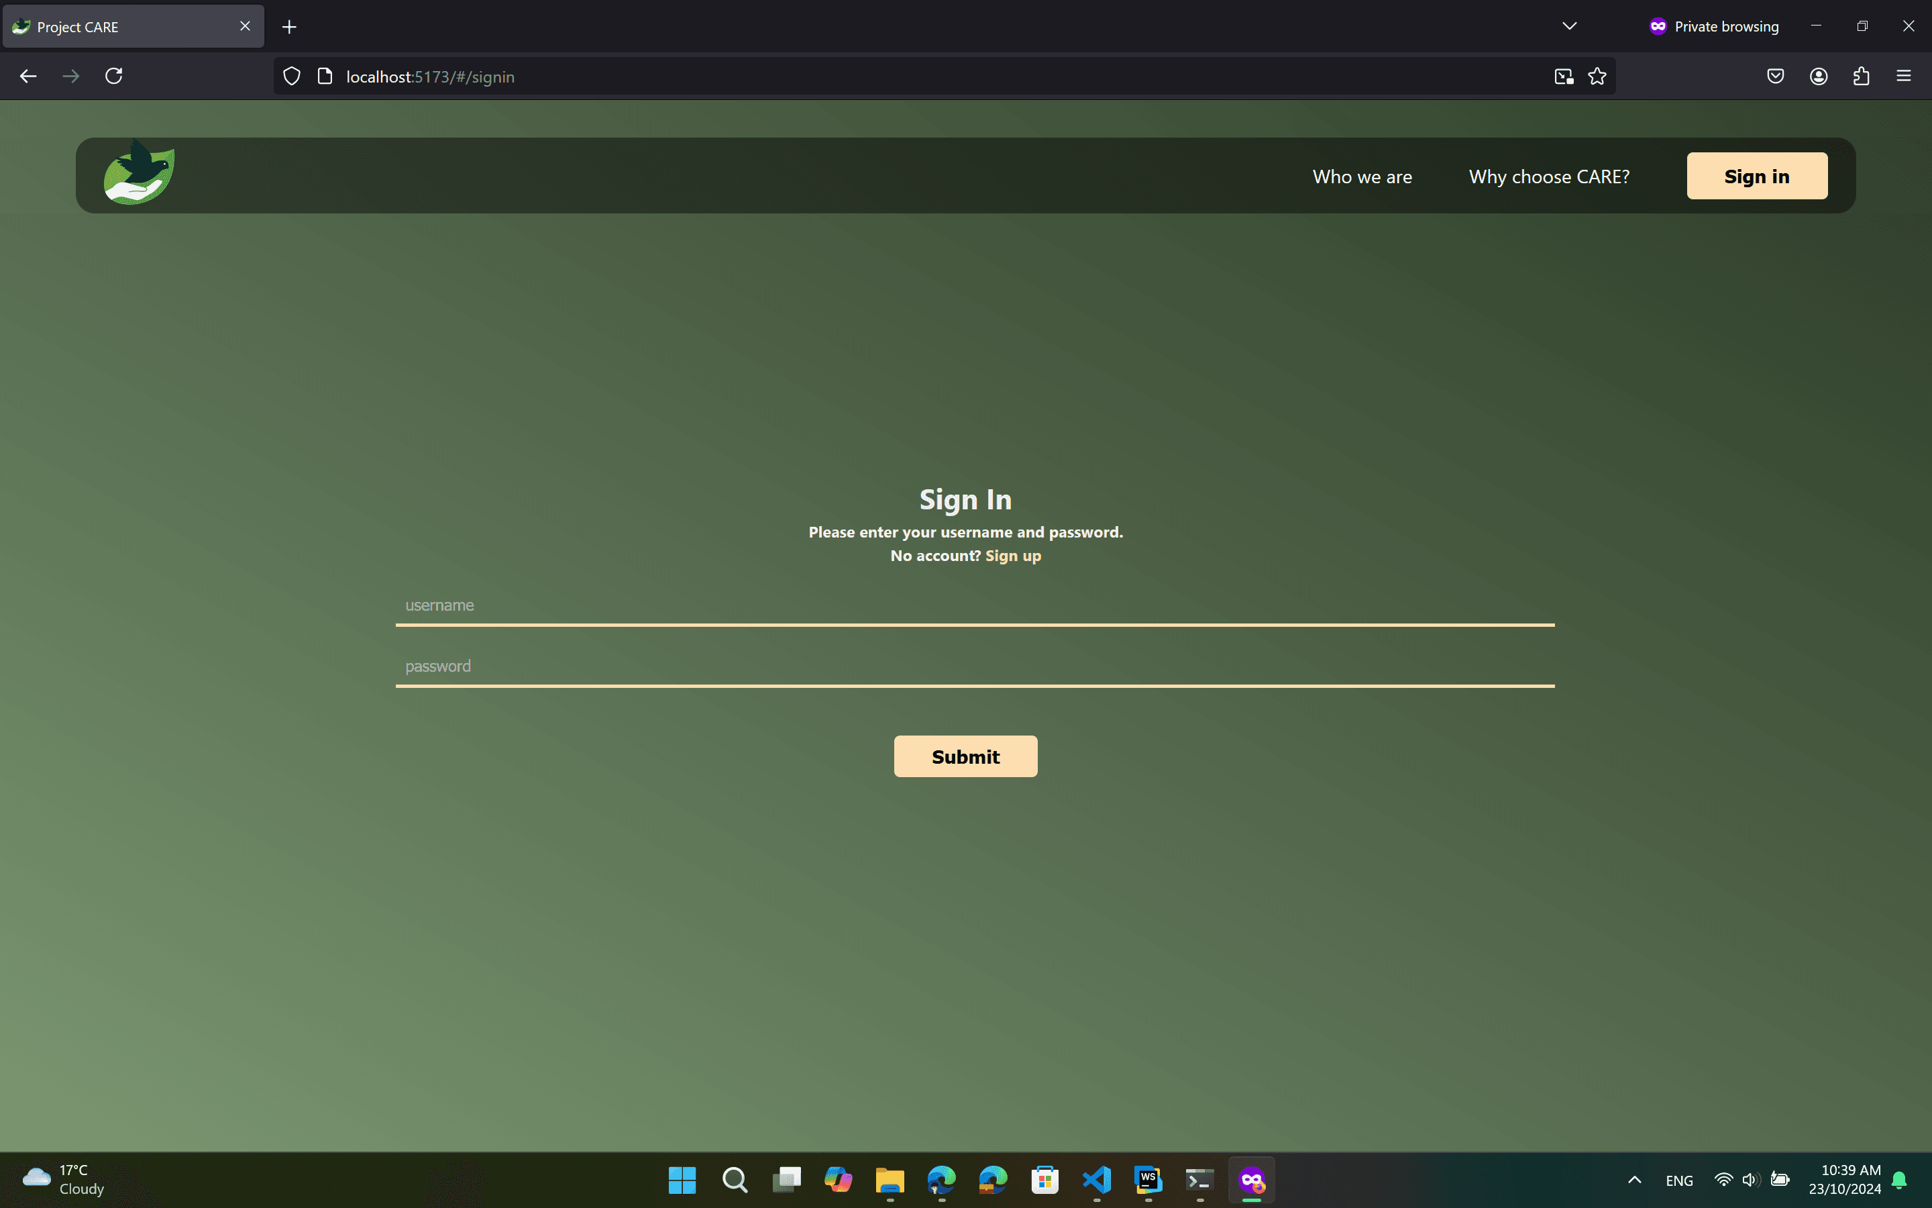This screenshot has height=1208, width=1932.
Task: Show hidden system tray icons
Action: 1634,1180
